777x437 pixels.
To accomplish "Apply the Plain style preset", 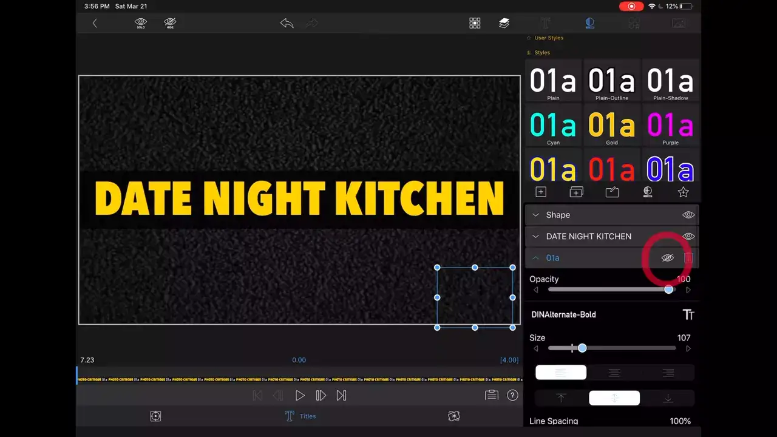I will [553, 81].
